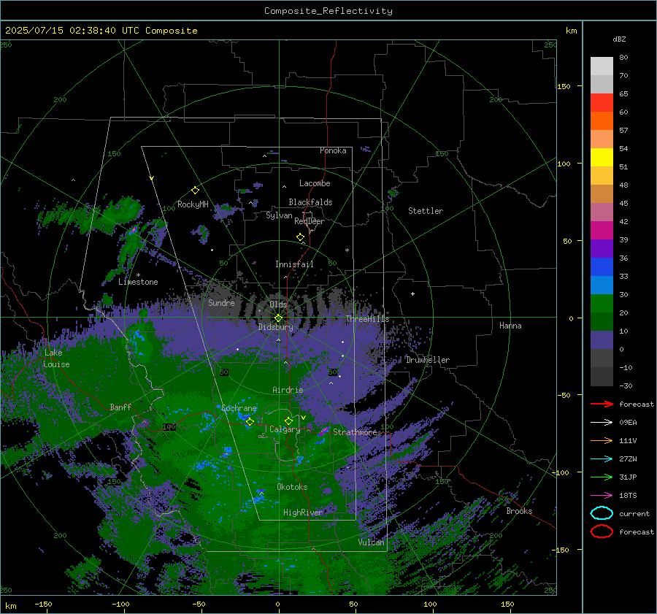Screen dimensions: 657x614
Task: Click the Vulcan label
Action: coord(372,542)
